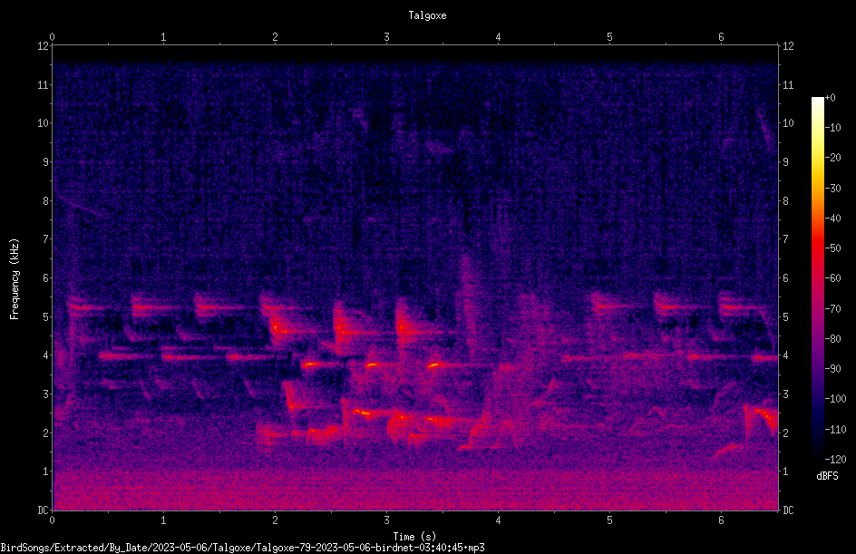Click the 4 kHz label on left axis
Viewport: 856px width, 554px height.
pyautogui.click(x=46, y=355)
